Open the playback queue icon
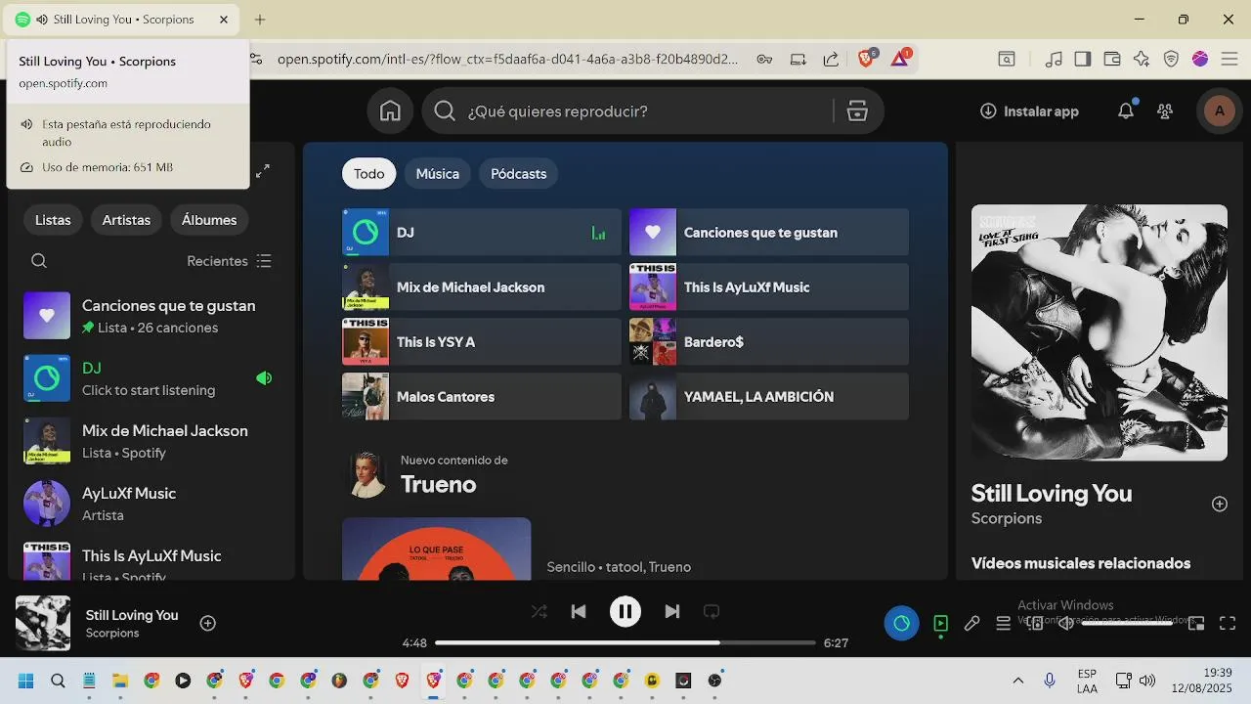 [x=1003, y=623]
